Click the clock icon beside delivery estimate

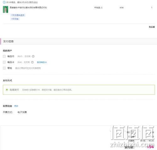4,2
